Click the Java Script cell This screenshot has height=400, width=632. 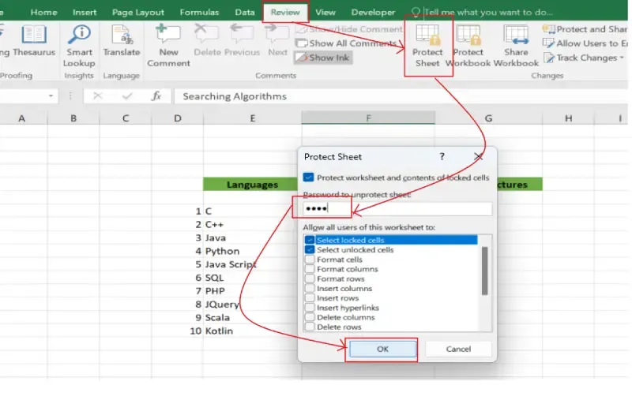point(252,264)
